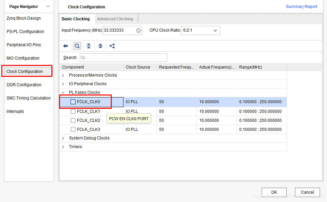Image resolution: width=327 pixels, height=202 pixels.
Task: Expand Processor/Memory Clocks group
Action: (x=63, y=75)
